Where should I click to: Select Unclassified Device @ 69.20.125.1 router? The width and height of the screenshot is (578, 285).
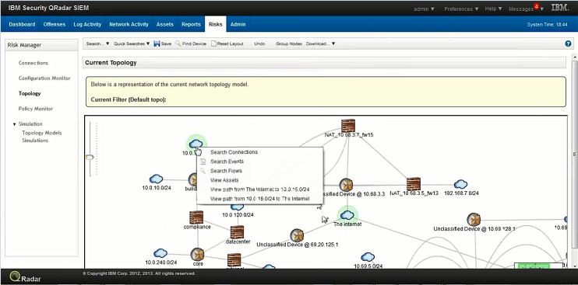point(297,235)
